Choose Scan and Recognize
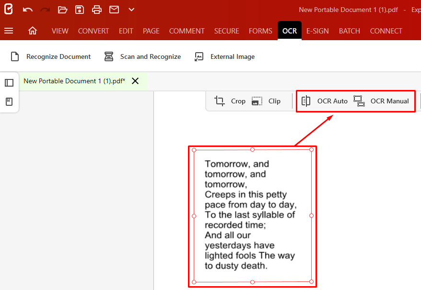The image size is (421, 290). coord(143,56)
